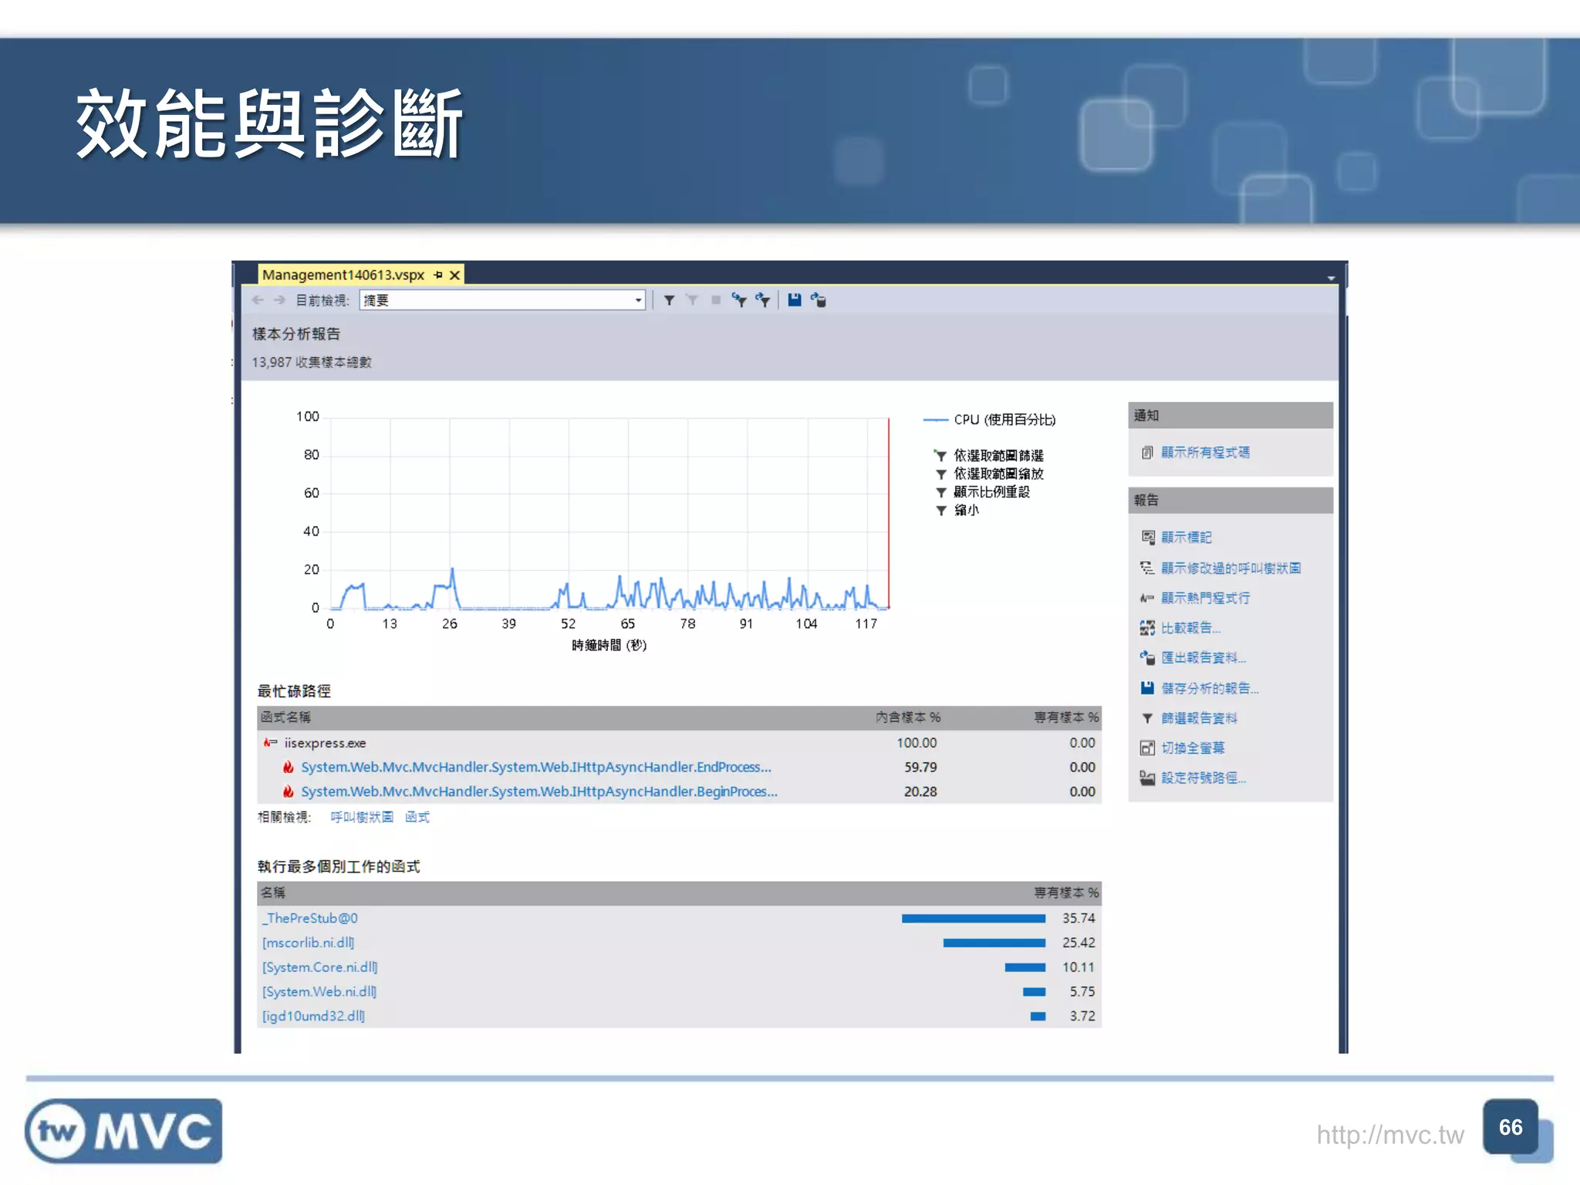This screenshot has height=1185, width=1580.
Task: Click flame icon beside EndProcess function
Action: [288, 767]
